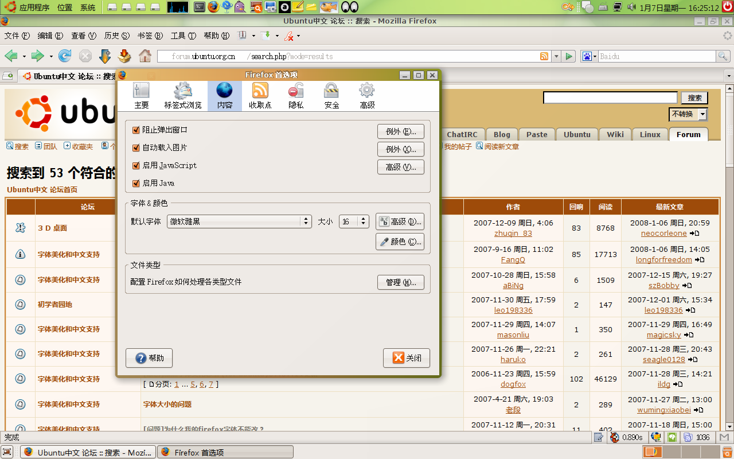The width and height of the screenshot is (734, 459).
Task: Click the Home icon in Firefox toolbar
Action: 145,56
